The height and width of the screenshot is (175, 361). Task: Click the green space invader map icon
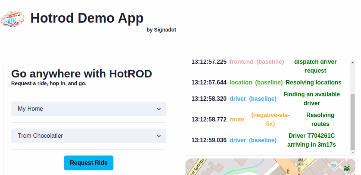tap(347, 168)
